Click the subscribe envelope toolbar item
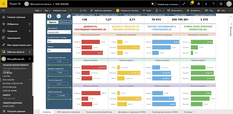The height and width of the screenshot is (114, 233). tap(209, 10)
